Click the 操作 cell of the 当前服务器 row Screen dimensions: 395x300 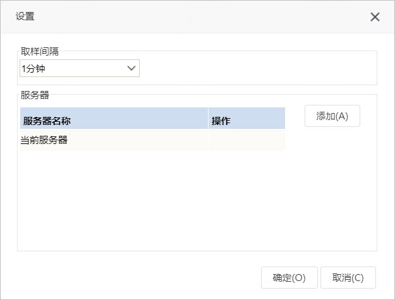coord(246,140)
